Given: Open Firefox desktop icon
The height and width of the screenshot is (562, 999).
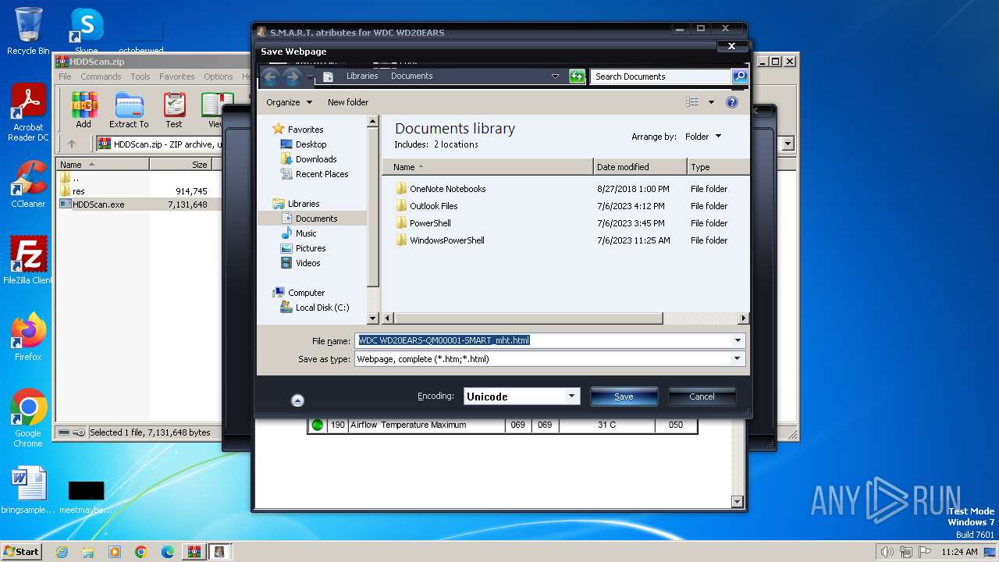Looking at the screenshot, I should coord(28,337).
